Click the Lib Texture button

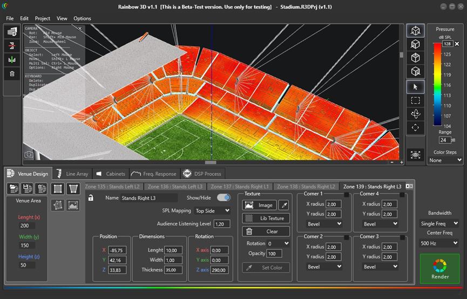pos(266,218)
